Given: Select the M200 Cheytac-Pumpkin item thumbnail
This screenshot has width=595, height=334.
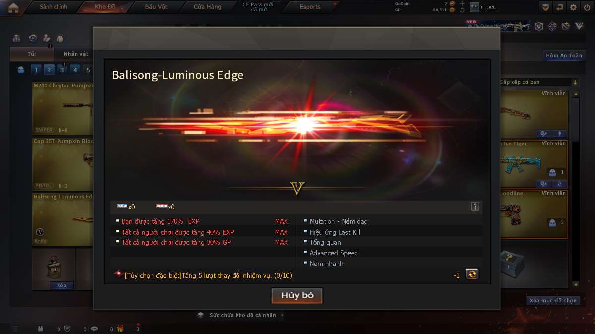Looking at the screenshot, I should 62,108.
